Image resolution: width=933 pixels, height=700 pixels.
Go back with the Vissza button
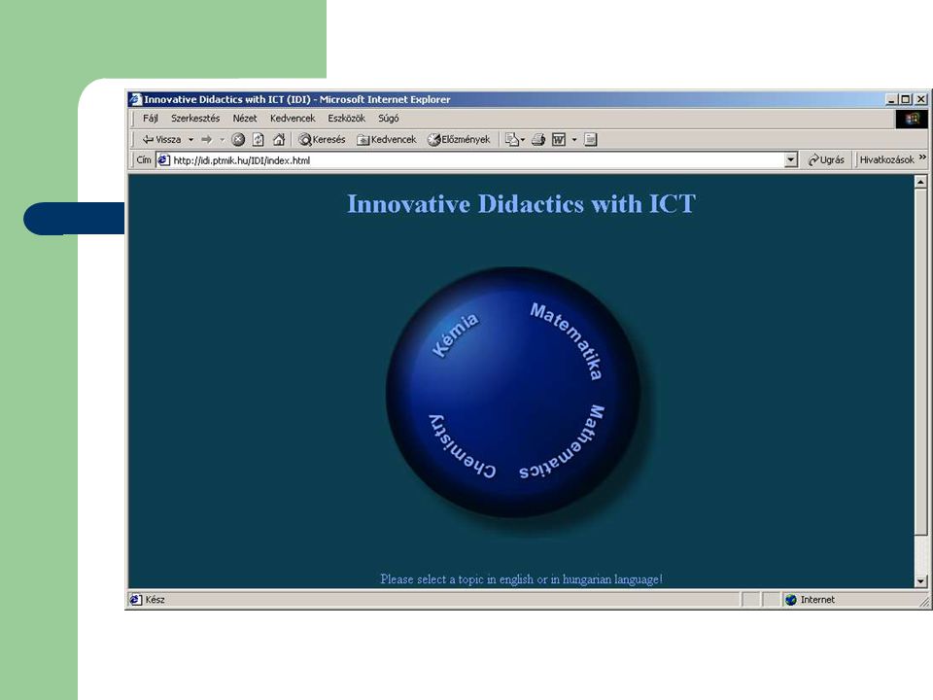[161, 140]
